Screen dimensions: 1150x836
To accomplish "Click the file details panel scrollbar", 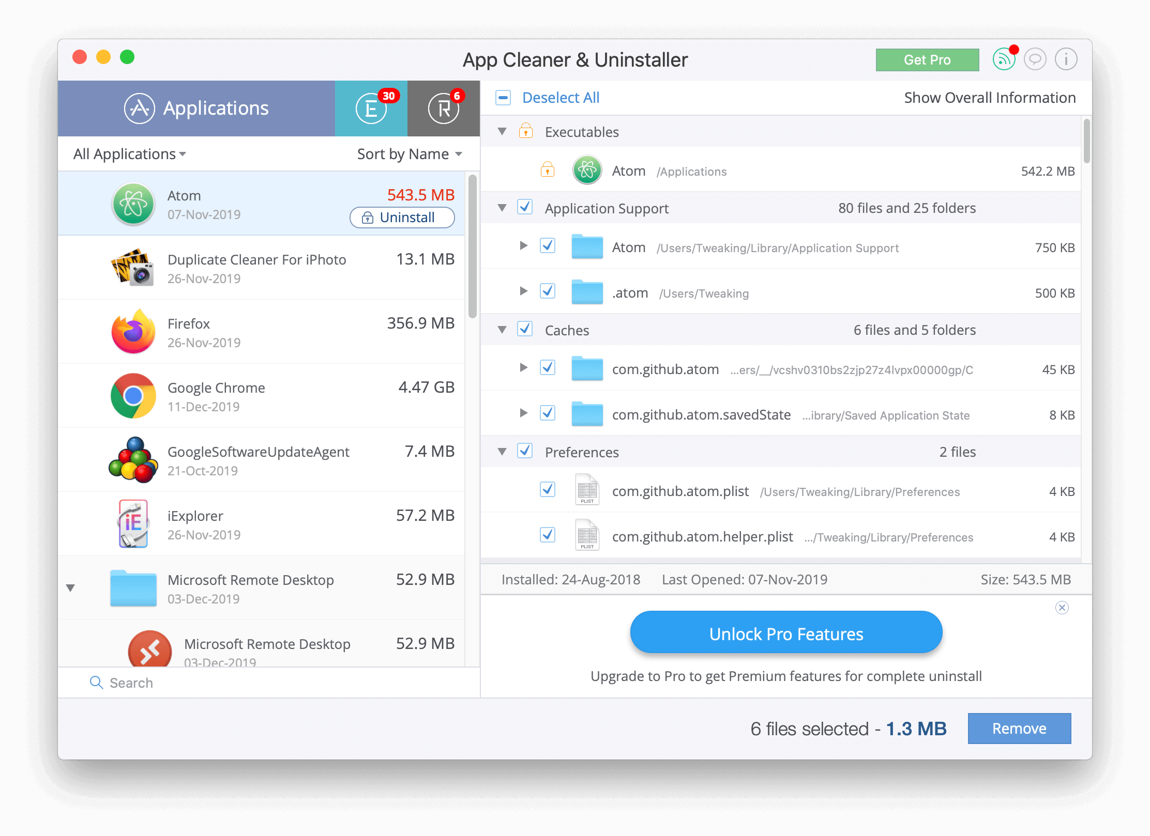I will pyautogui.click(x=1087, y=141).
